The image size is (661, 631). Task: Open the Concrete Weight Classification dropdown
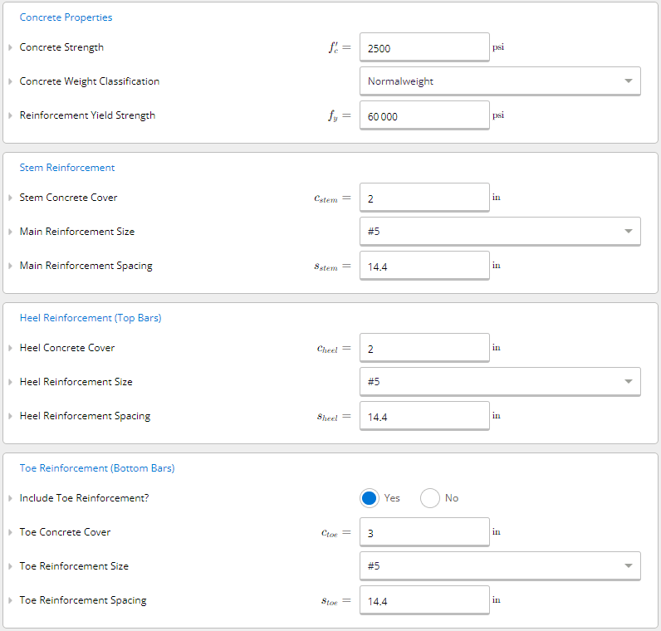(499, 81)
